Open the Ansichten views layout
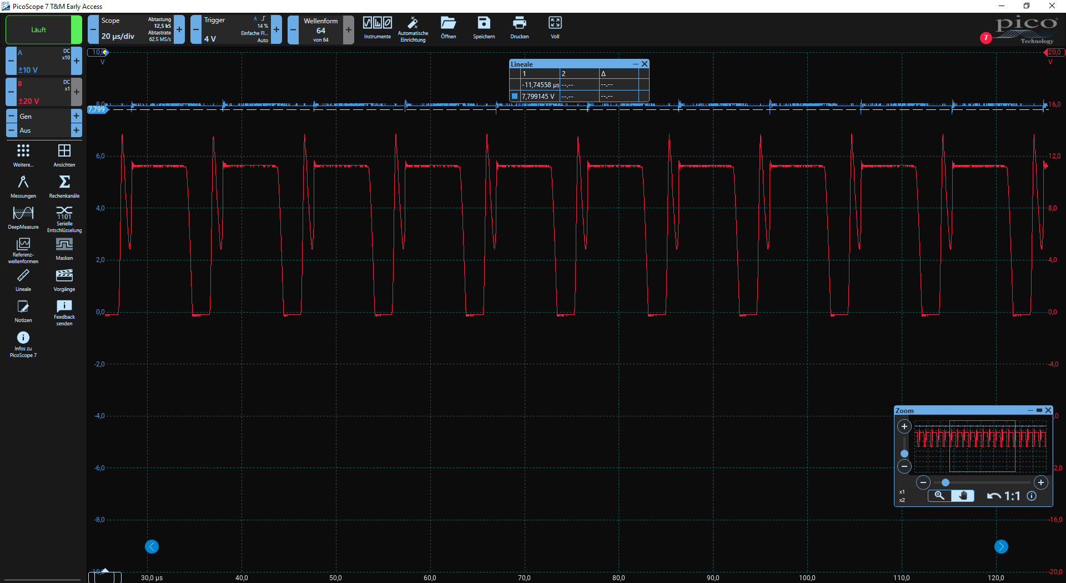This screenshot has height=583, width=1066. pyautogui.click(x=64, y=155)
